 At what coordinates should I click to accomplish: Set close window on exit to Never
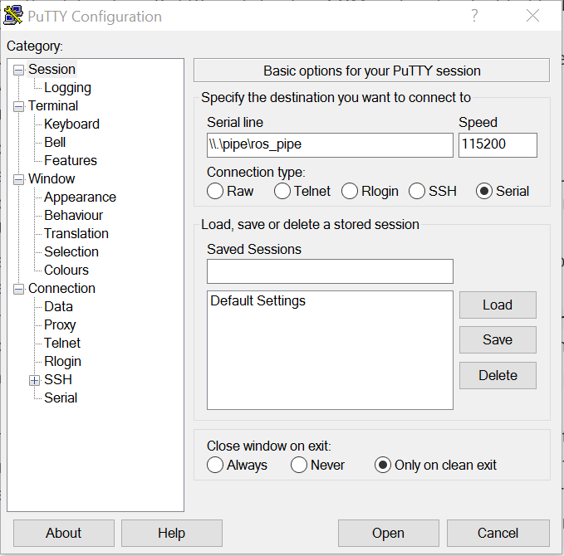click(299, 465)
